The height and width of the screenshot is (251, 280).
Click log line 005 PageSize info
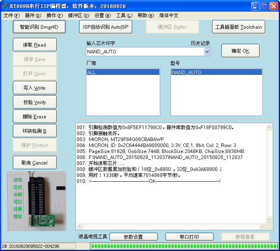tap(161, 151)
